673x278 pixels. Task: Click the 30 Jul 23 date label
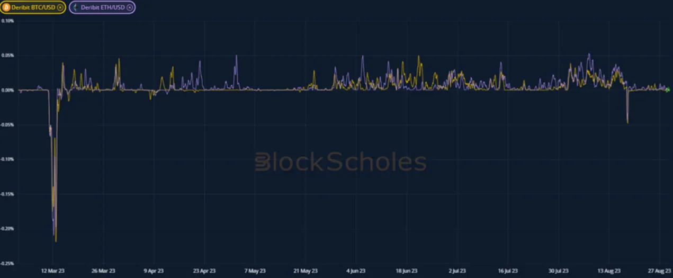(558, 271)
